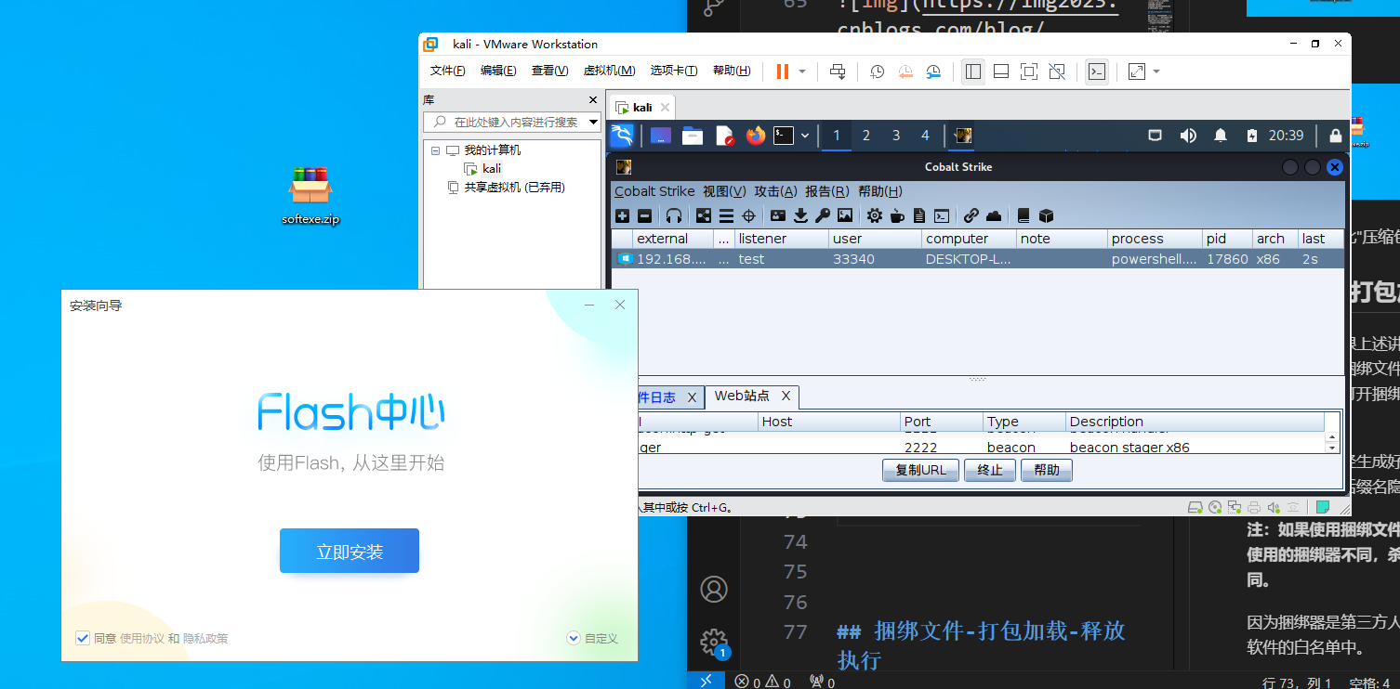Click Cobalt Strike new connection plus icon
This screenshot has height=689, width=1400.
coord(623,215)
